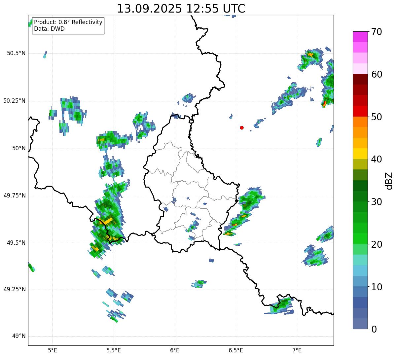Screen dimensions: 397x357
Task: Click the latitude label 49.25°N
Action: (14, 289)
